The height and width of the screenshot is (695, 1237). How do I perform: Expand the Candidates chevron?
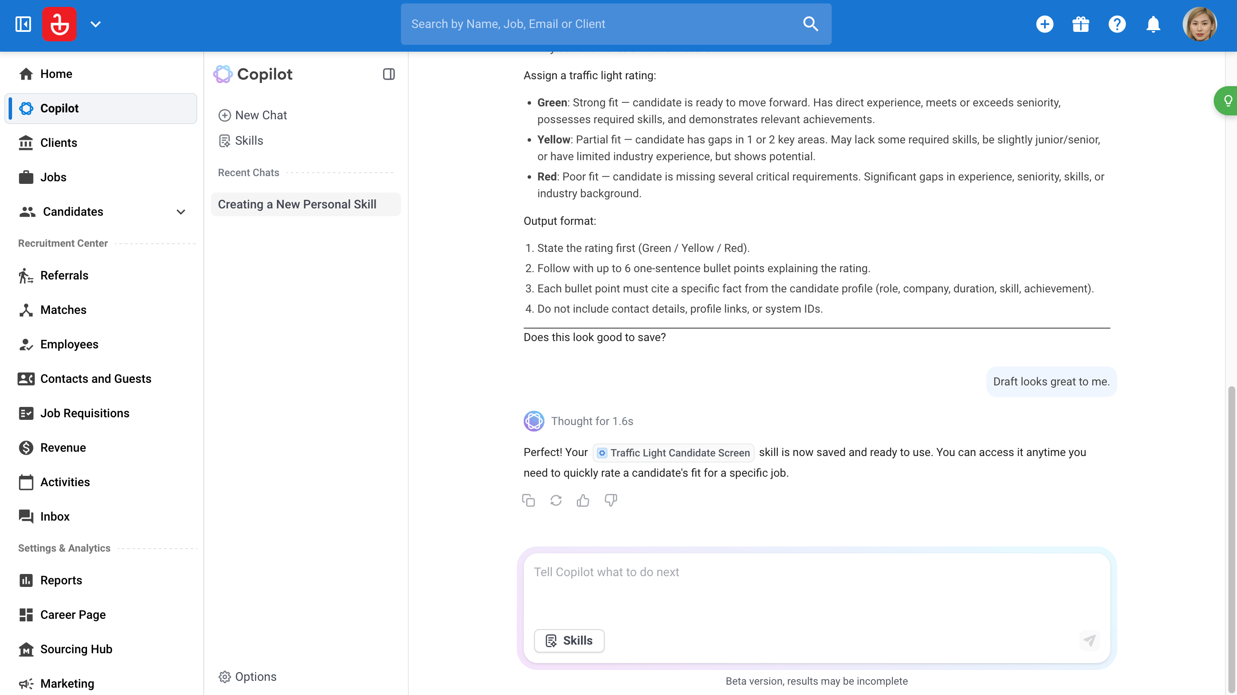(x=180, y=212)
